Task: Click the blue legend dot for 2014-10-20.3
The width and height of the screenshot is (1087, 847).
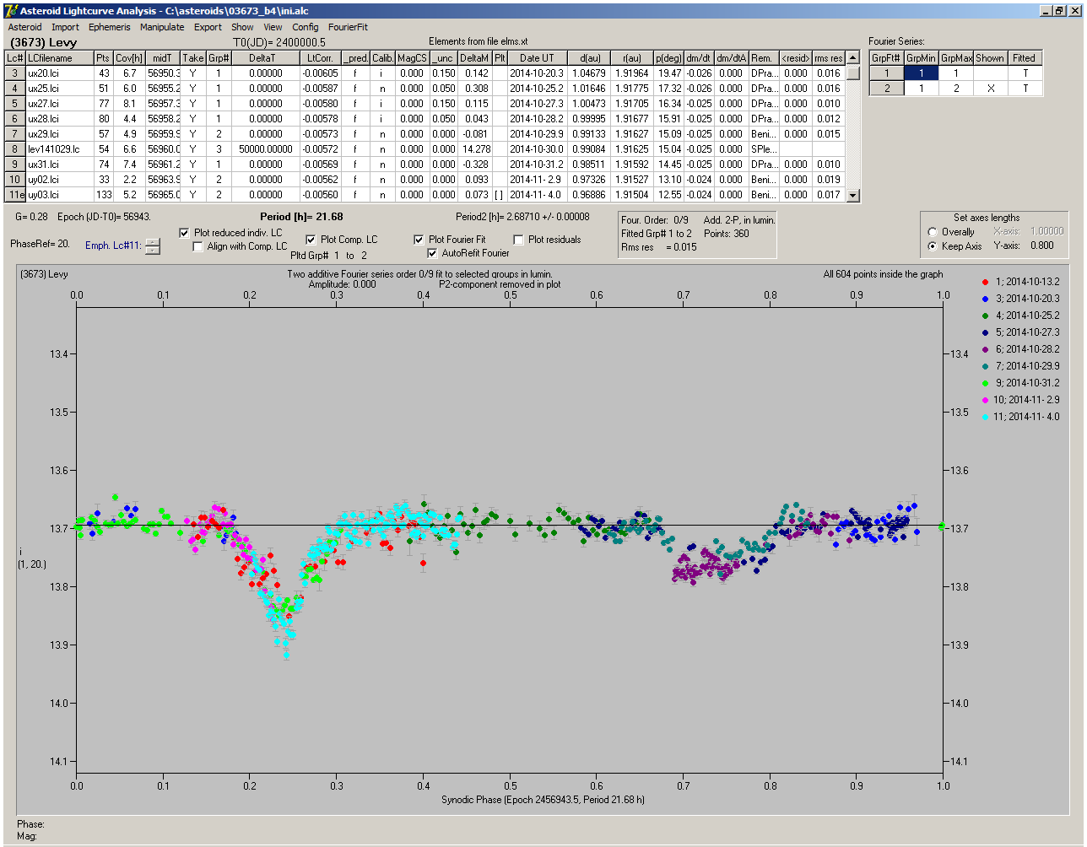Action: coord(985,299)
